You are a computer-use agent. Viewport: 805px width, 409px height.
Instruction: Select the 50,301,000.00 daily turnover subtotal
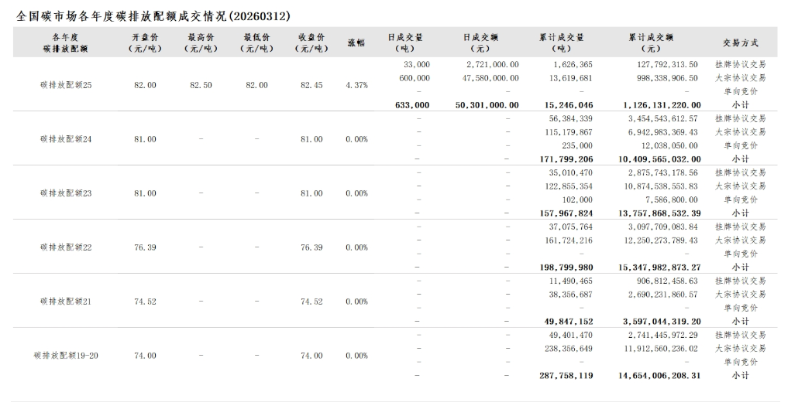point(487,105)
